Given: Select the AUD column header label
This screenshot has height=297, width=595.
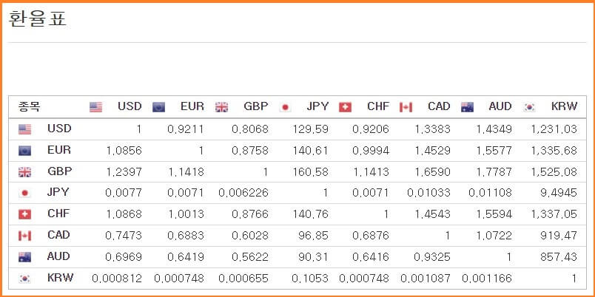Looking at the screenshot, I should 500,106.
